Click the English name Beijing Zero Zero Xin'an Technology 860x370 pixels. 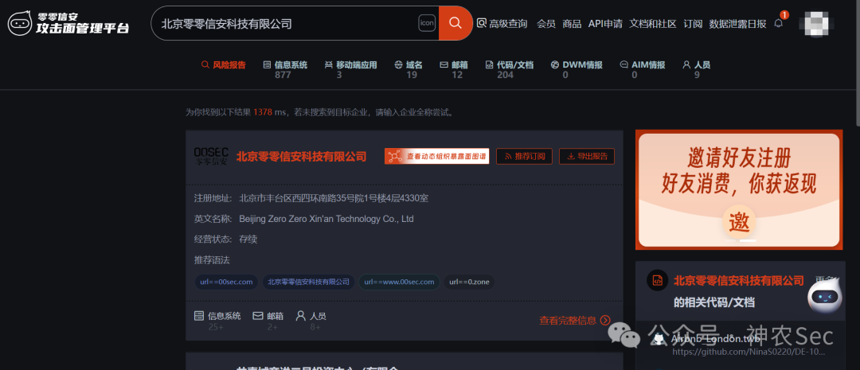click(x=326, y=219)
